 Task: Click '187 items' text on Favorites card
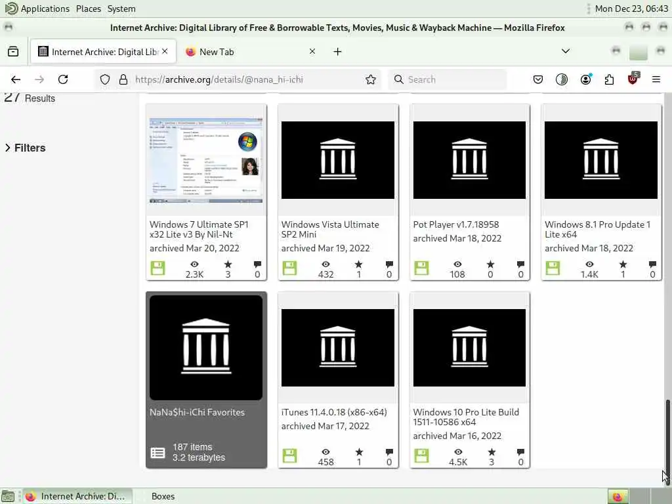192,447
